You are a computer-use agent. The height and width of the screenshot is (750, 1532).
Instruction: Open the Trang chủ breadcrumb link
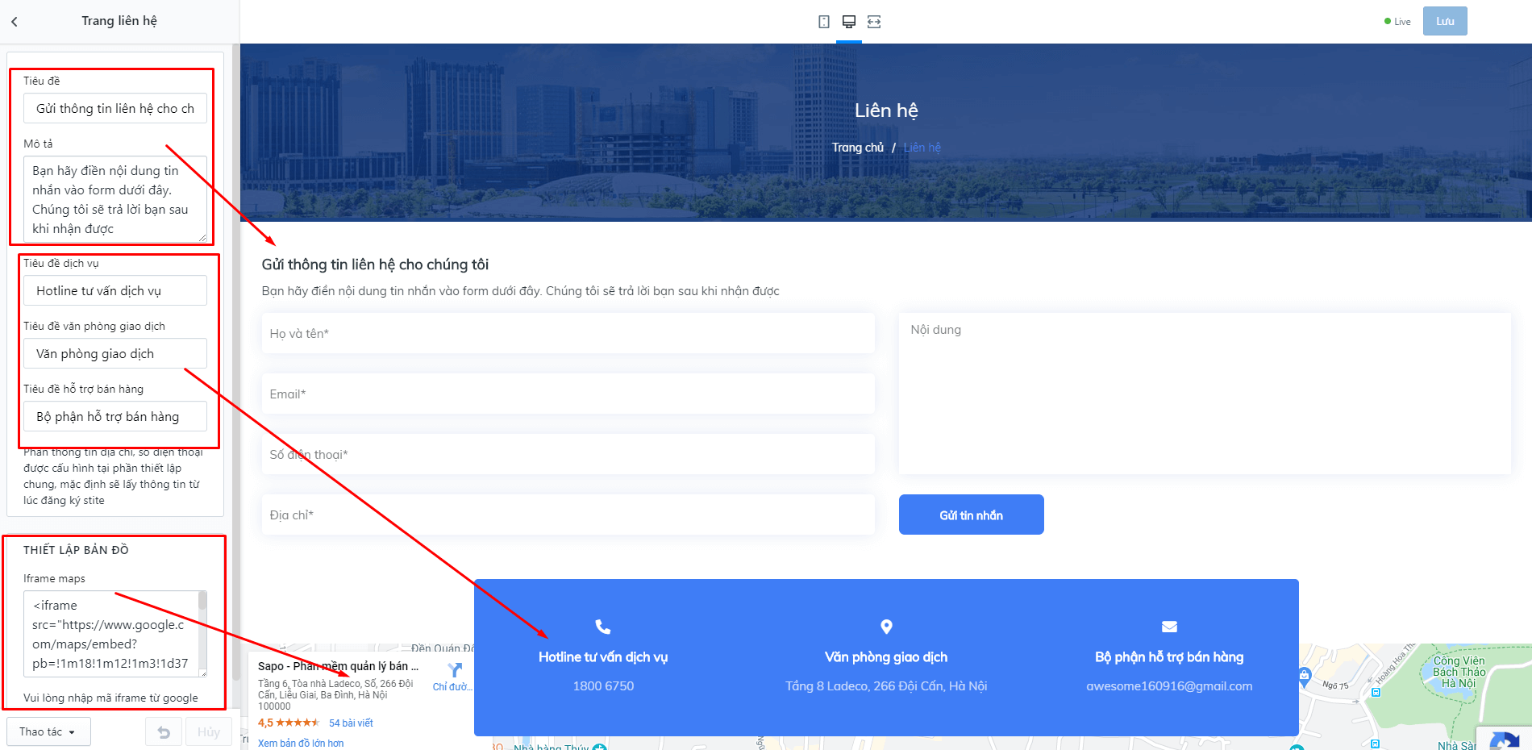click(x=857, y=148)
